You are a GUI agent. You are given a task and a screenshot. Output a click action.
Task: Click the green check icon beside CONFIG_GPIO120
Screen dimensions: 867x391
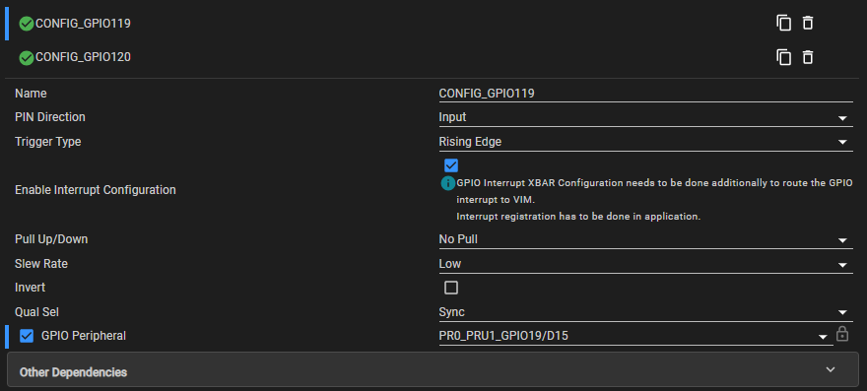pos(26,57)
